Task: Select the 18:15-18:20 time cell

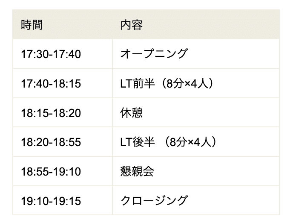Action: click(51, 113)
